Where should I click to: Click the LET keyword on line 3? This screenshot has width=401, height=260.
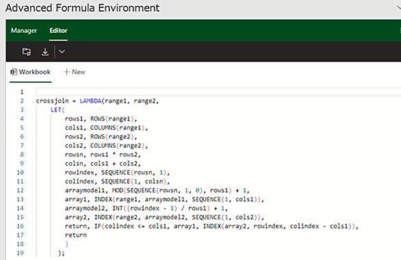[56, 110]
